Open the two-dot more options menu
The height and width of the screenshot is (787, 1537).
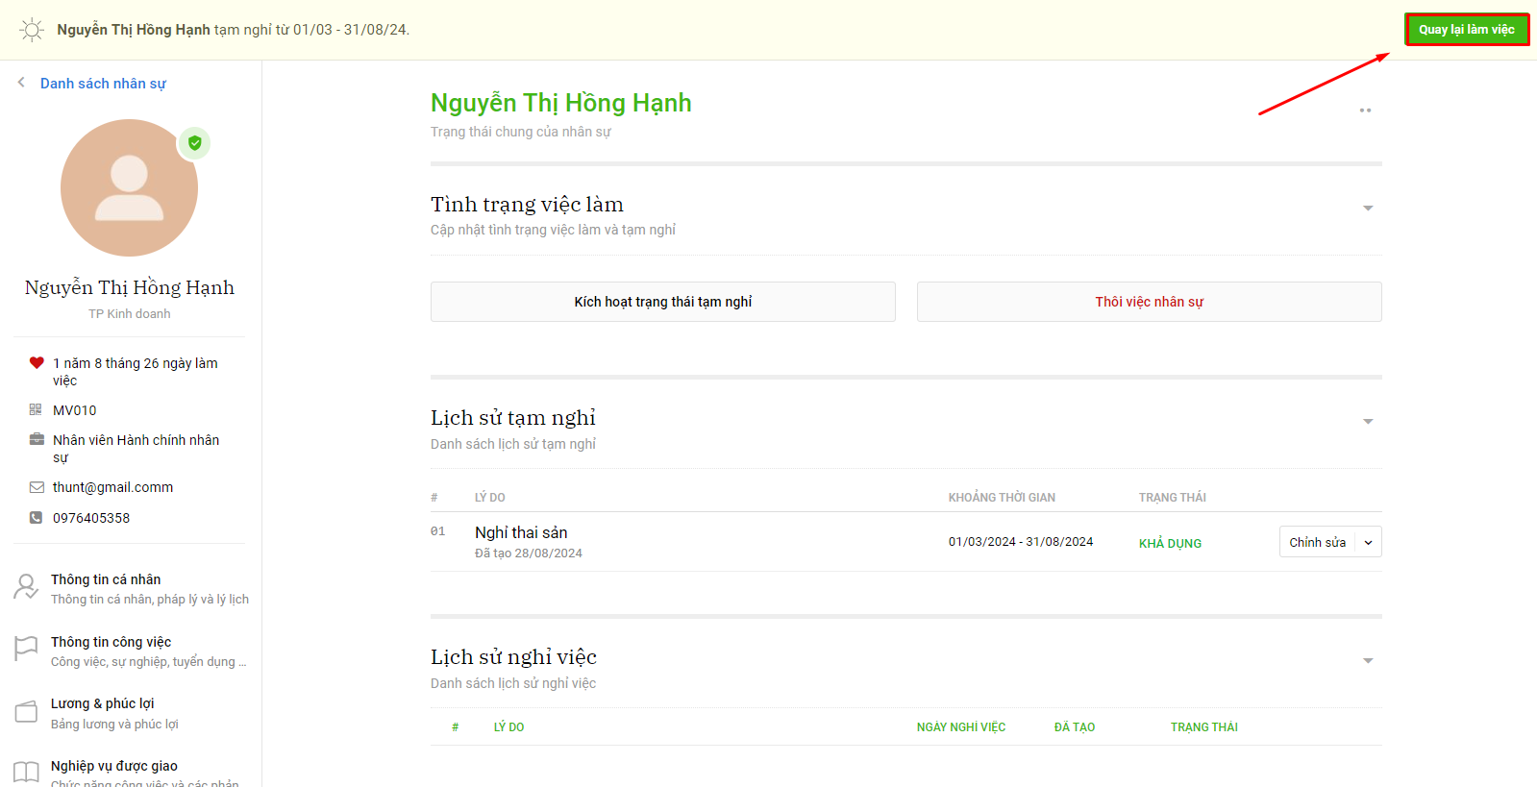tap(1365, 111)
